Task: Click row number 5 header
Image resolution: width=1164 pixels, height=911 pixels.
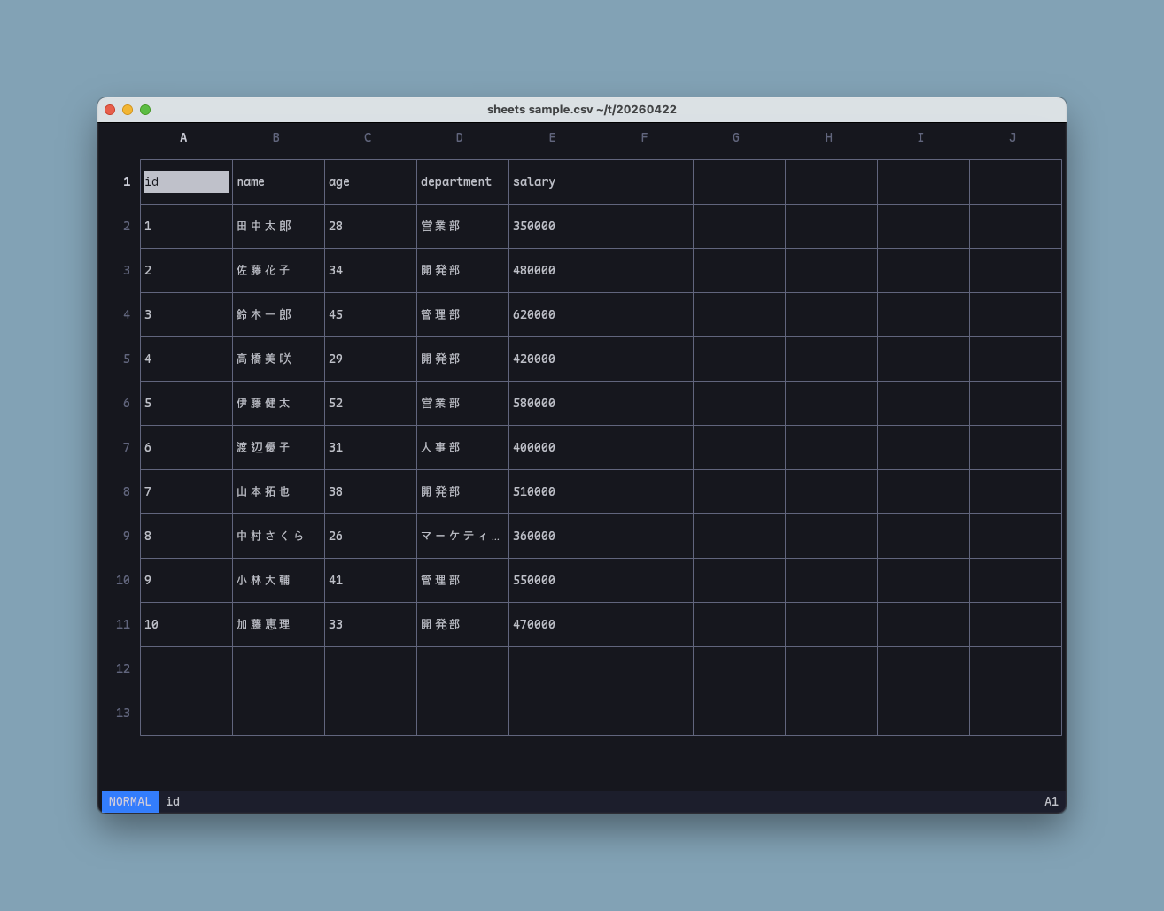Action: click(x=126, y=359)
